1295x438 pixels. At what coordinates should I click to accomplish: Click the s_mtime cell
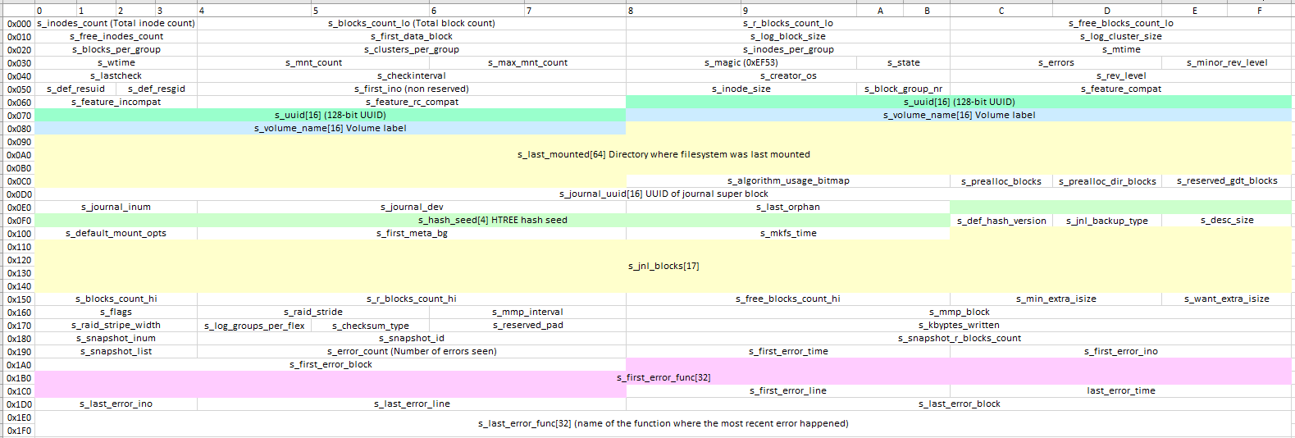pyautogui.click(x=1120, y=49)
